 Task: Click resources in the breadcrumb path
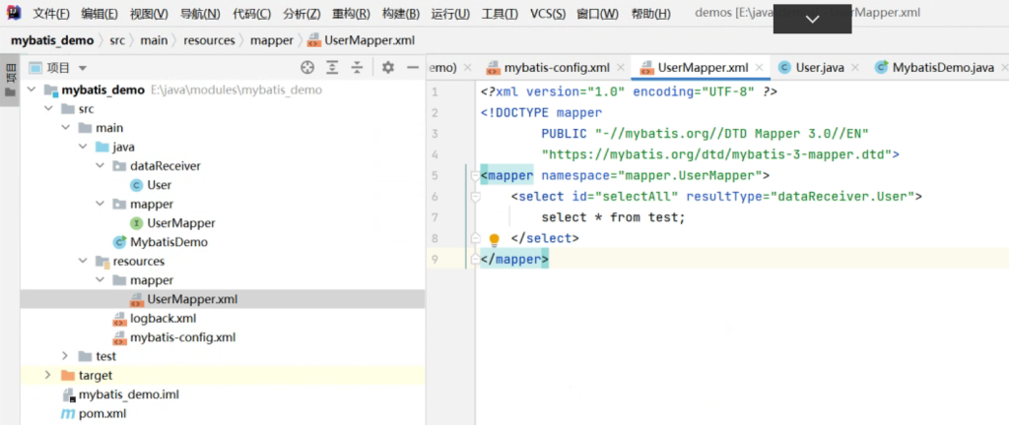(x=209, y=40)
